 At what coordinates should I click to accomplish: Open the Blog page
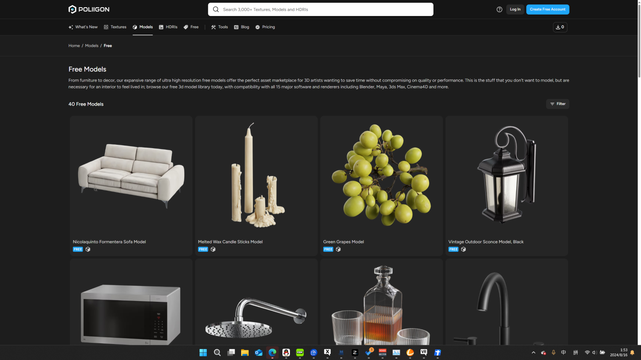click(242, 27)
